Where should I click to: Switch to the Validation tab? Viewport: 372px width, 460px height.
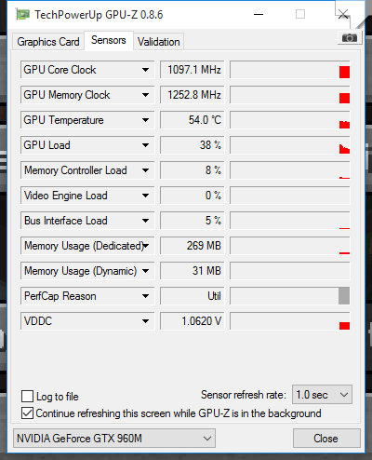click(x=159, y=42)
